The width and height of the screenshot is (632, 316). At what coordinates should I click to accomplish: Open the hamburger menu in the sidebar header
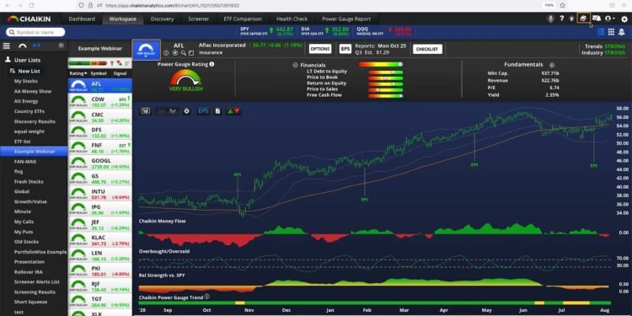pyautogui.click(x=7, y=46)
